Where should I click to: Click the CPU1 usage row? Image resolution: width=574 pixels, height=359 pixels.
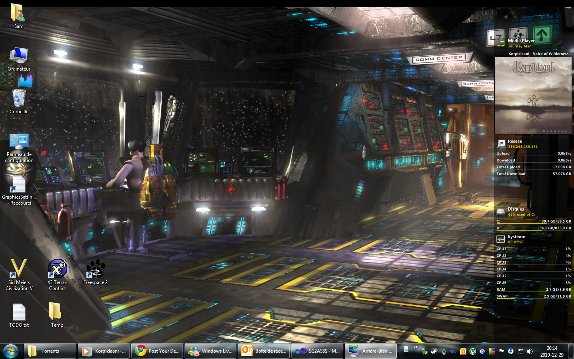point(534,249)
